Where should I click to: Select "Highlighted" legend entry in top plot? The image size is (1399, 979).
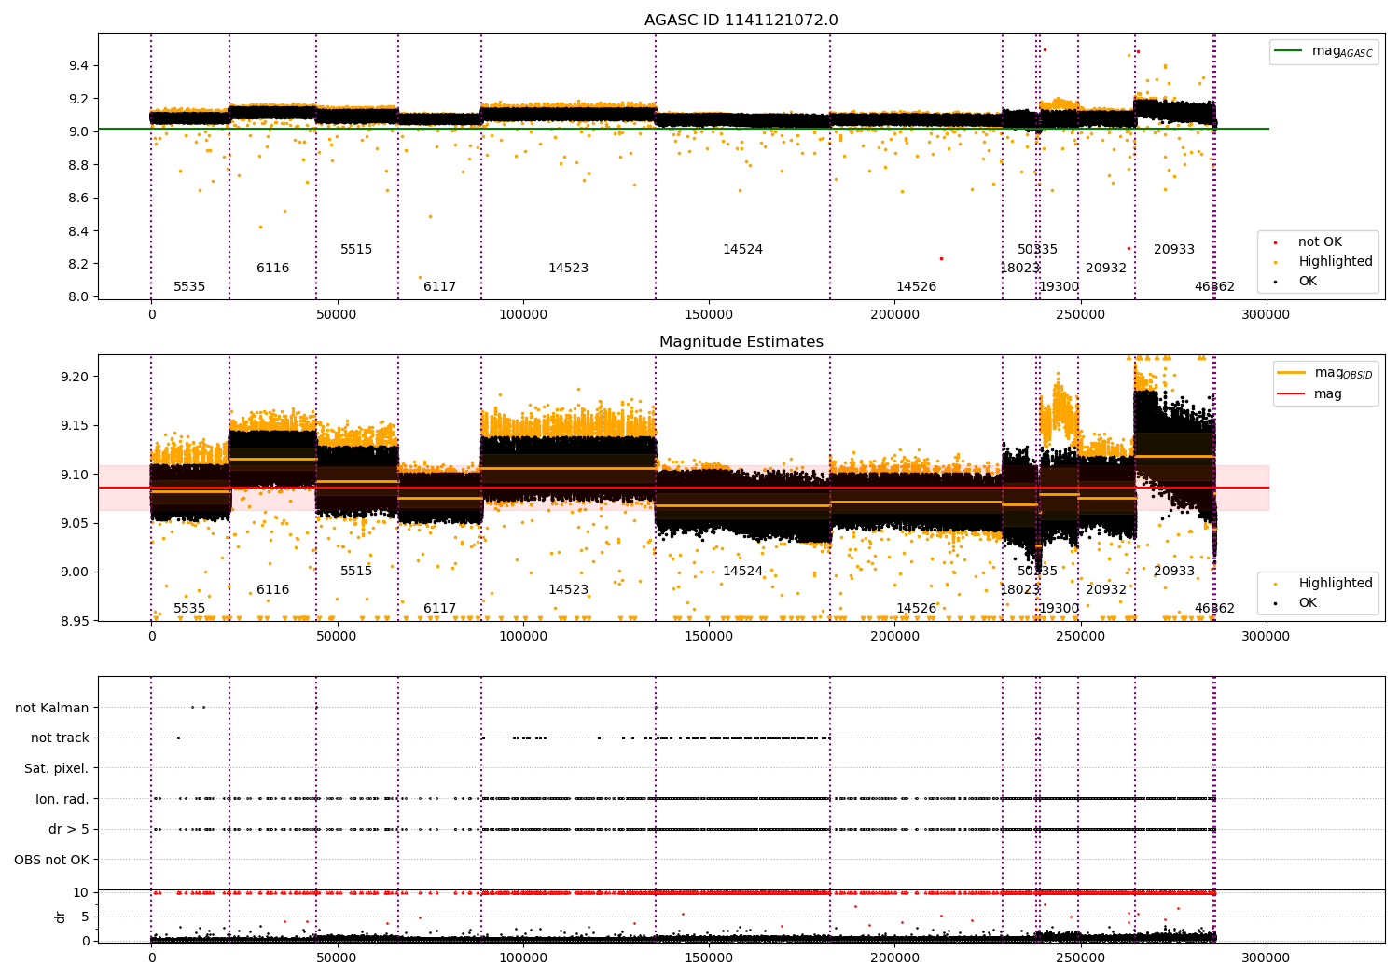(x=1323, y=262)
